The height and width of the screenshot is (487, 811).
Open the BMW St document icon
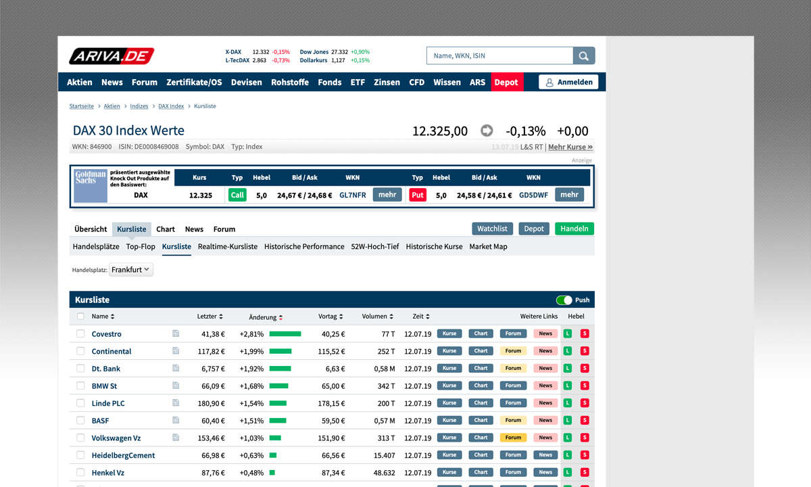[176, 386]
